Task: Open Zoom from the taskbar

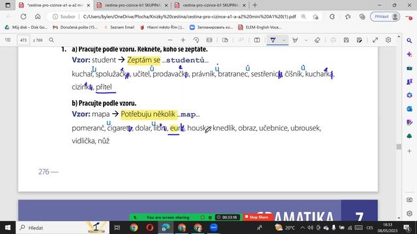Action: click(214, 227)
